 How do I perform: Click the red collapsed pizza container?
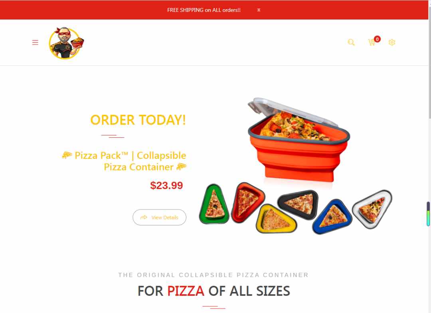(x=247, y=201)
